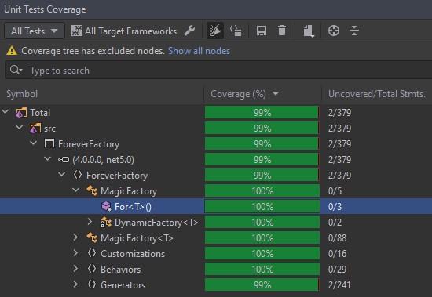Select the Customizations row label
The image size is (432, 297).
(x=133, y=254)
